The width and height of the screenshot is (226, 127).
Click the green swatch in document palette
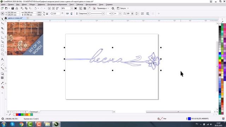[x=22, y=115]
